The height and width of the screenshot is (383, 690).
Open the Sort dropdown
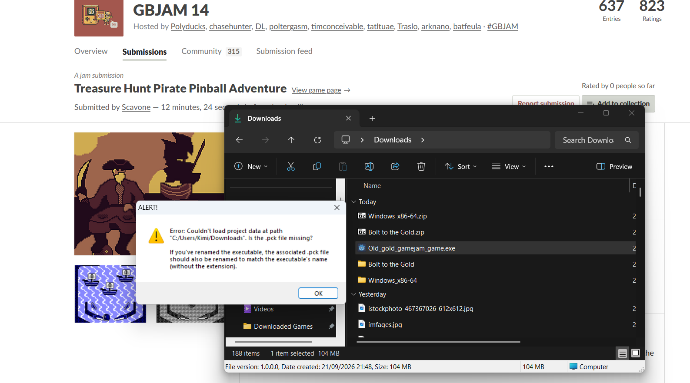(461, 166)
